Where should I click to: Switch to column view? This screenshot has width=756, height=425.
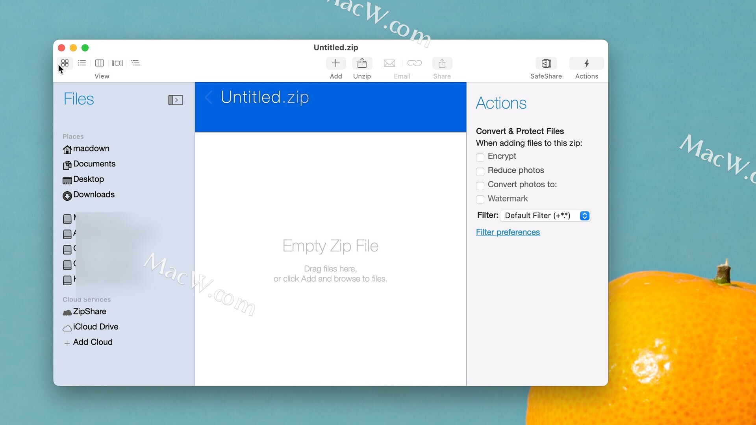pos(99,63)
